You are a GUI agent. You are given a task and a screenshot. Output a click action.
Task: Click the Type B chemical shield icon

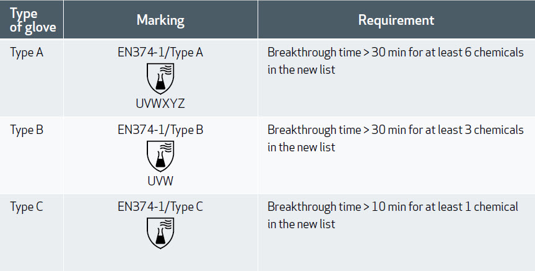point(160,156)
